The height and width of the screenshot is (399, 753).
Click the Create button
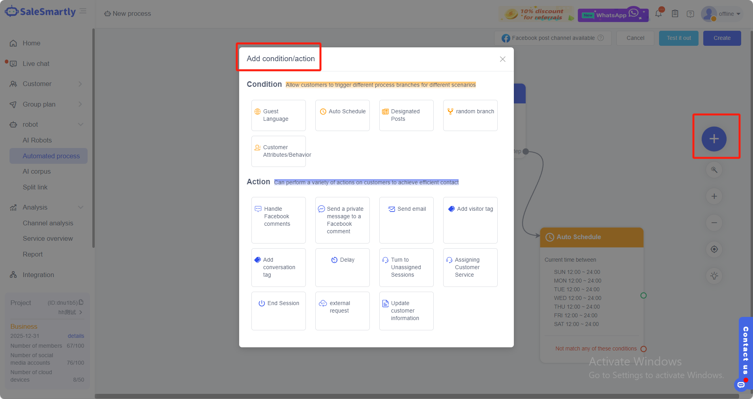pos(721,38)
